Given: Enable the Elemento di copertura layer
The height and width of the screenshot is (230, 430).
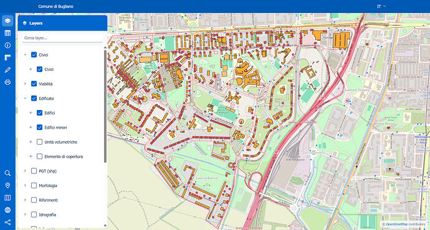Looking at the screenshot, I should tap(39, 157).
